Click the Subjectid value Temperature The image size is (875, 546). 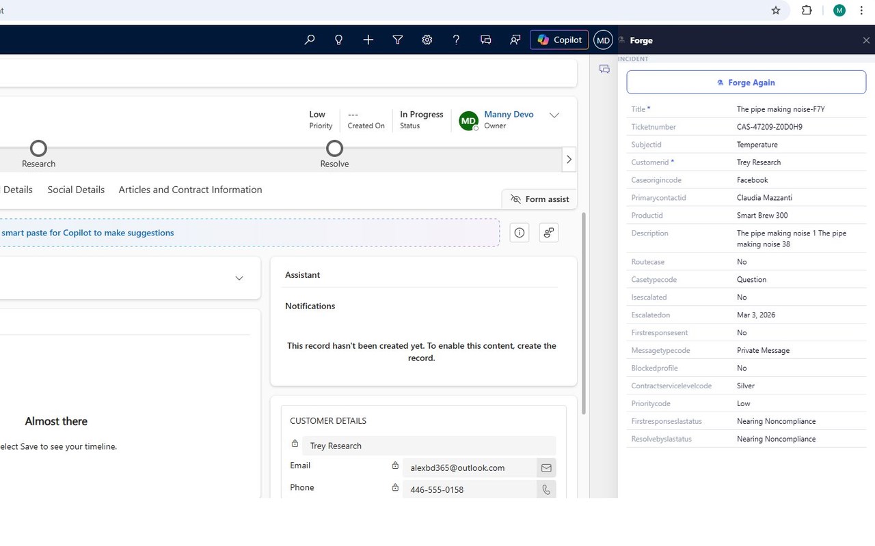click(x=757, y=145)
